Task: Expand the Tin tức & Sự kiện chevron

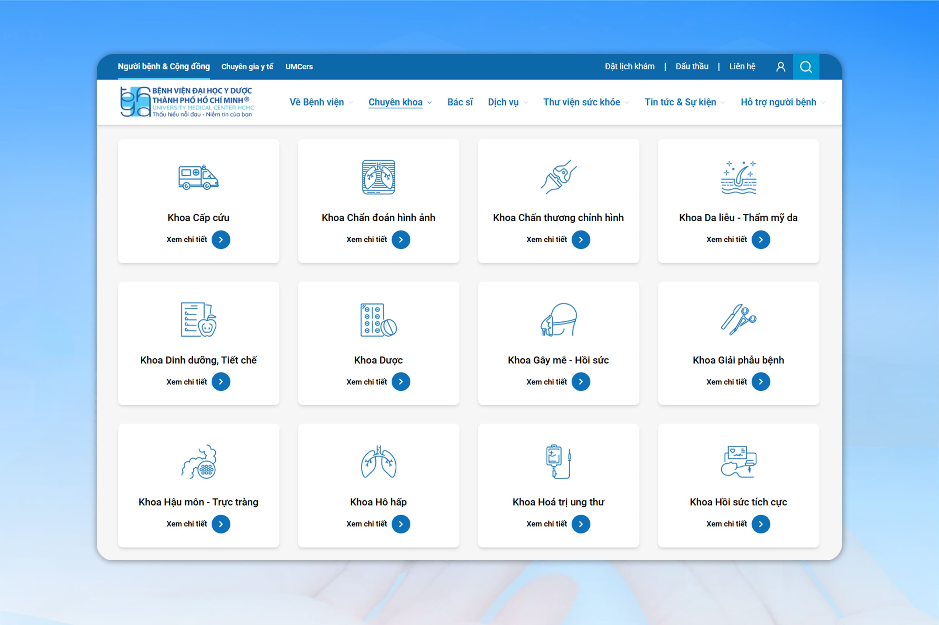Action: [x=723, y=103]
